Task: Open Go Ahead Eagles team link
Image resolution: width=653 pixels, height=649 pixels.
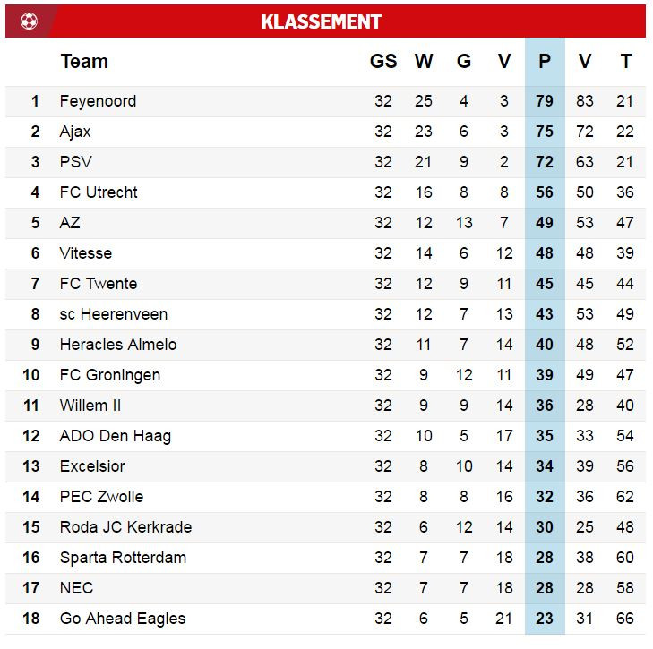Action: 123,619
